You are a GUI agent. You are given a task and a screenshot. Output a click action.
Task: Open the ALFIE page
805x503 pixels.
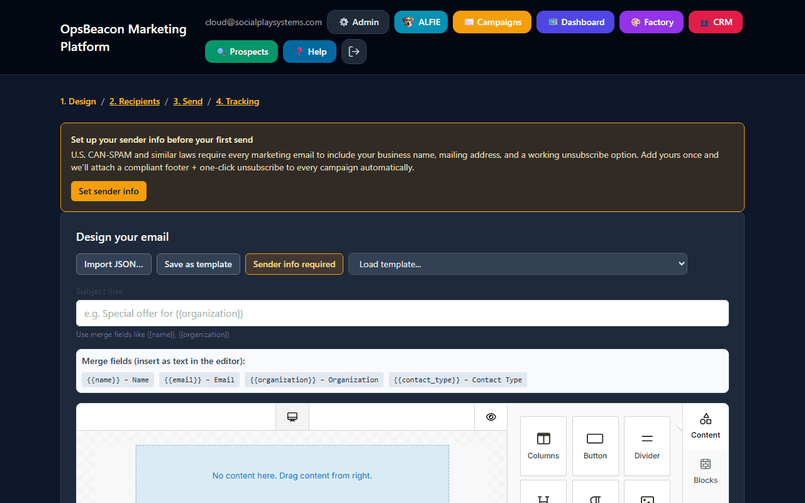(x=421, y=22)
